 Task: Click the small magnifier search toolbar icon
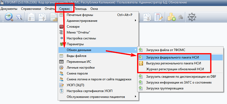coord(19,17)
